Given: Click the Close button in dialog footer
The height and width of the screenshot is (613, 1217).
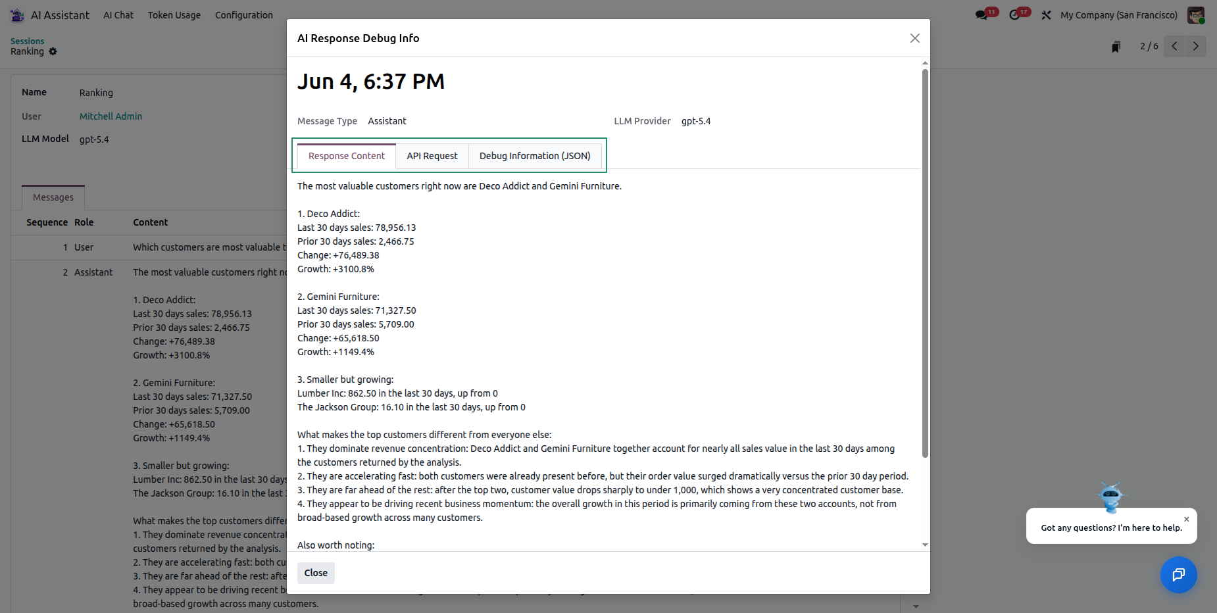Looking at the screenshot, I should (x=316, y=573).
